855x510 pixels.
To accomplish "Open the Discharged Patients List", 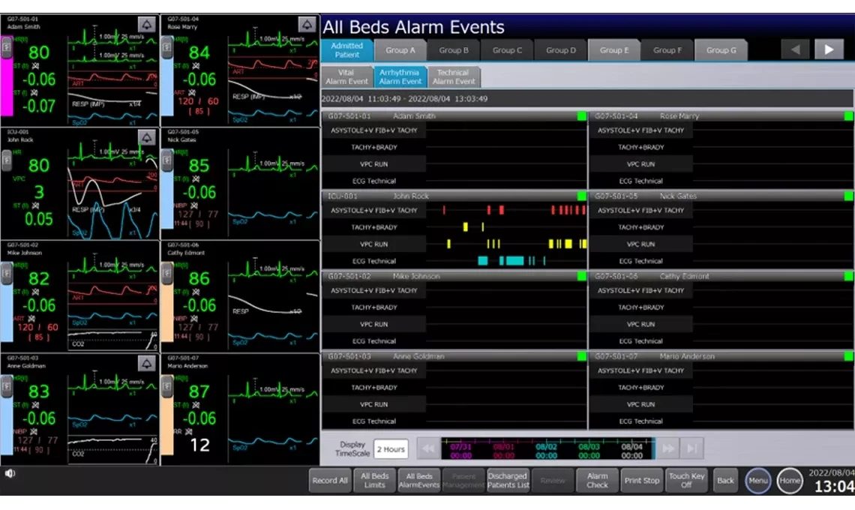I will (508, 481).
